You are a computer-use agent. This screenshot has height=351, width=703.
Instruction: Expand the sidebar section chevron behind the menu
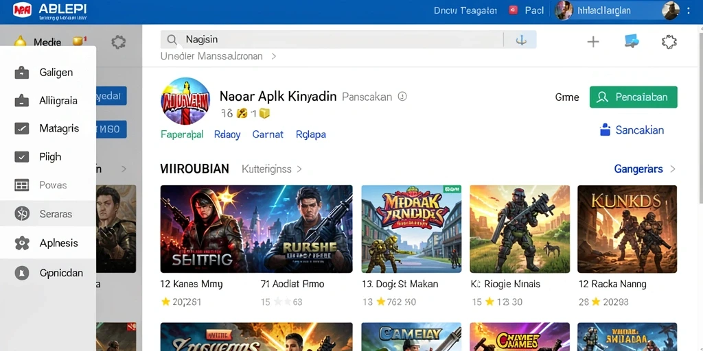pos(124,169)
